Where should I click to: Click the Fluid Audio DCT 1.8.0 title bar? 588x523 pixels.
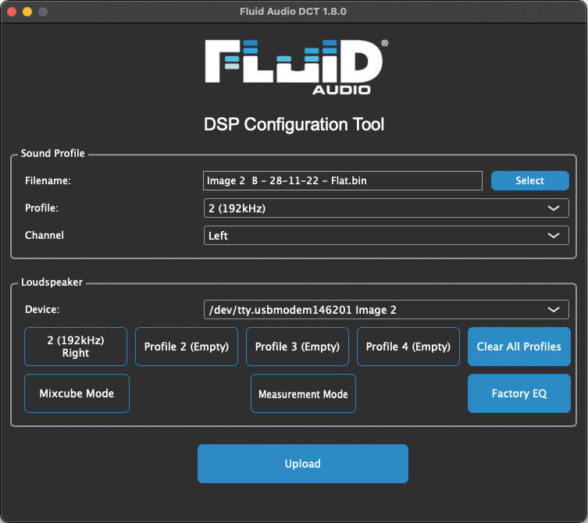pyautogui.click(x=294, y=12)
